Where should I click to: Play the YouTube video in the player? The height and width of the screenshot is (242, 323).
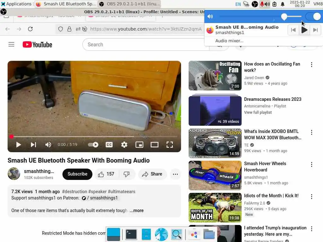tap(19, 145)
